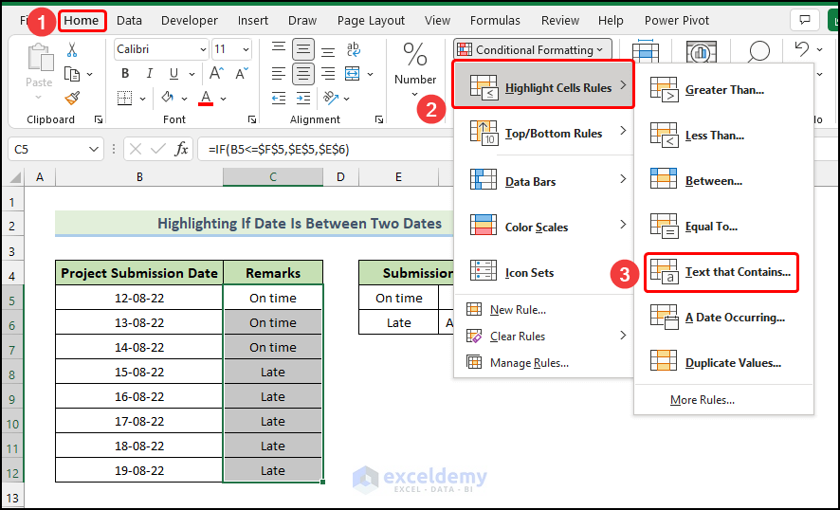Viewport: 840px width, 510px height.
Task: Toggle Middle Align for the cells
Action: [303, 50]
